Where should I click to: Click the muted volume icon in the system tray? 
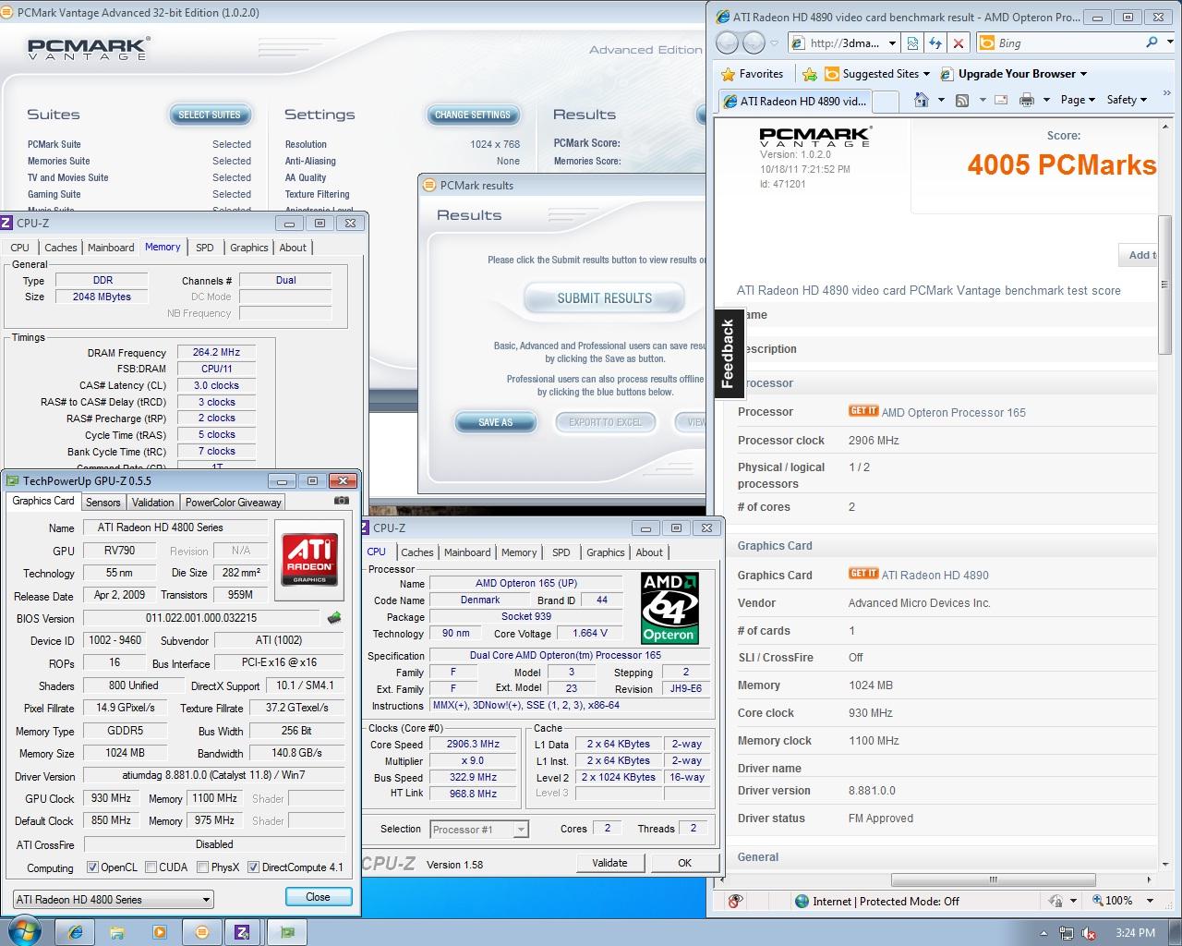(1089, 933)
